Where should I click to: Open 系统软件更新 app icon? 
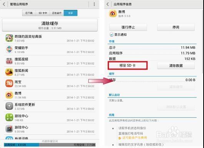pyautogui.click(x=9, y=106)
